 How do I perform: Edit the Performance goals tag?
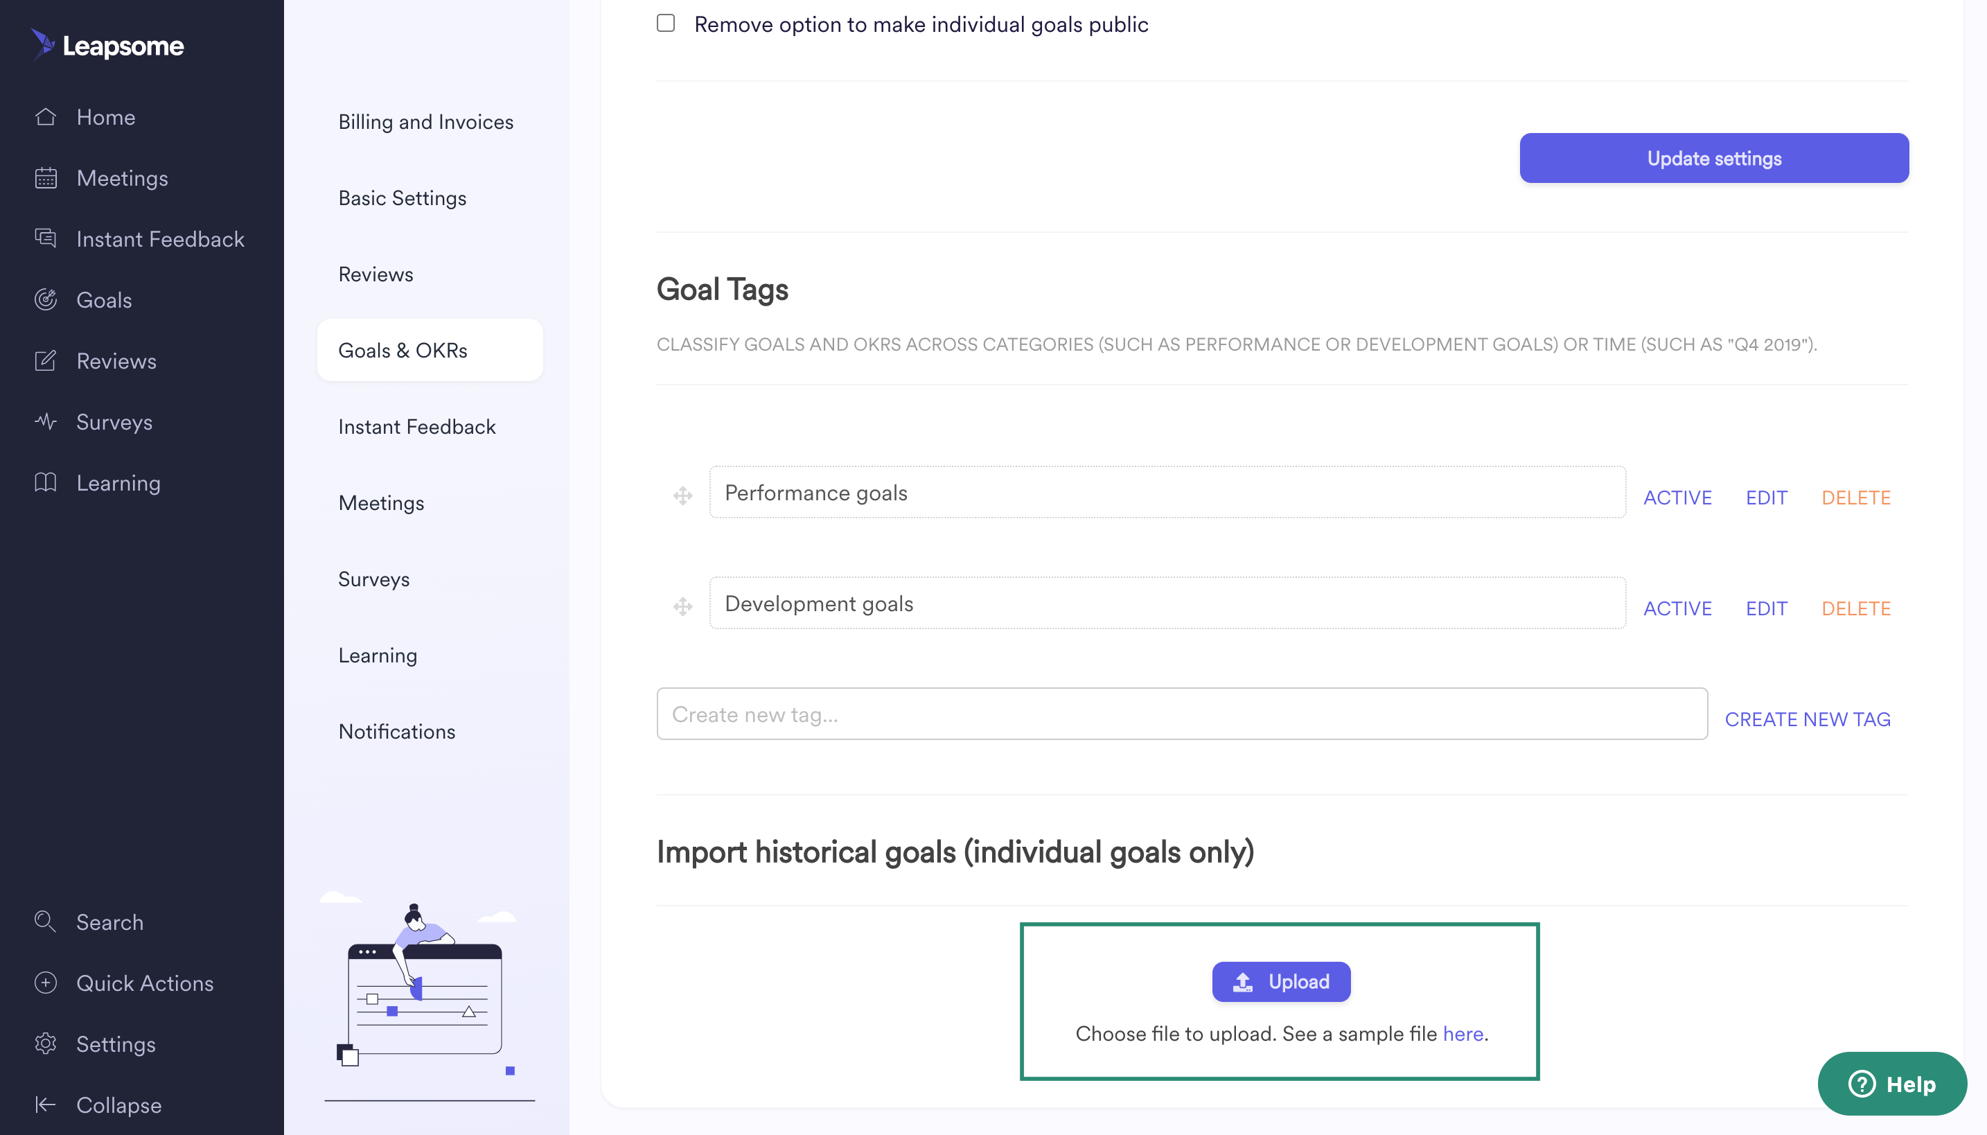1767,498
